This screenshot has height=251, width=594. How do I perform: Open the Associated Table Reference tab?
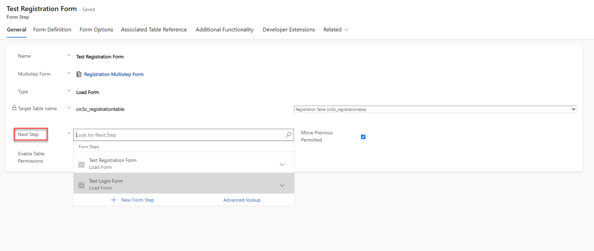pos(154,30)
